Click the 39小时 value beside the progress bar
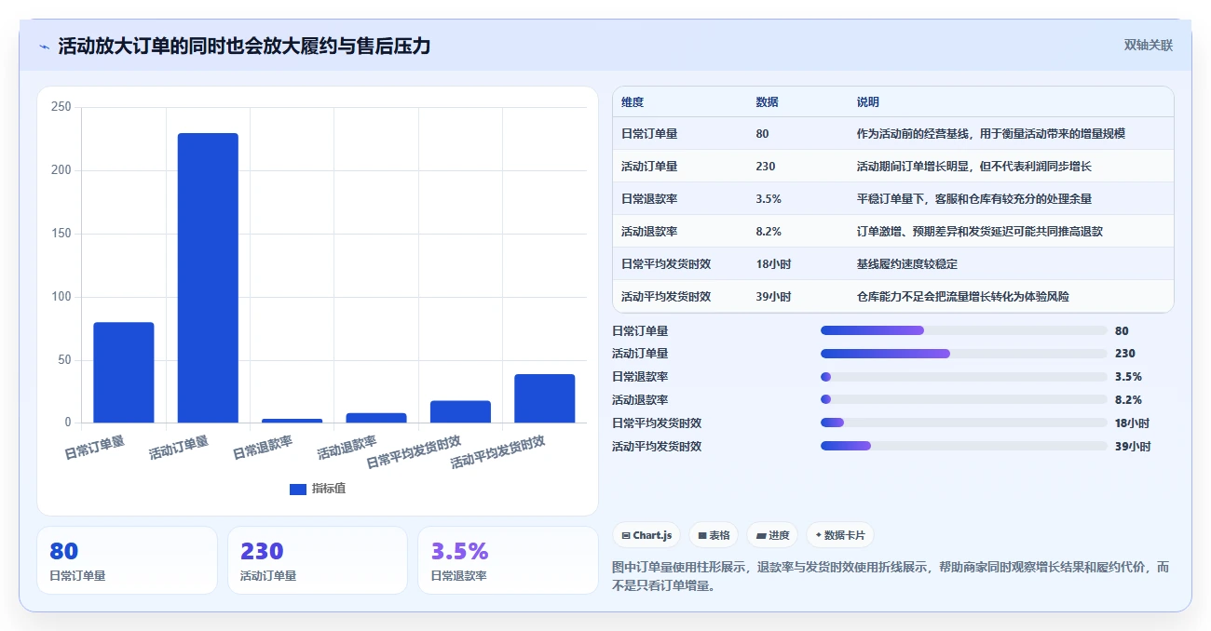The width and height of the screenshot is (1211, 631). coord(1133,447)
